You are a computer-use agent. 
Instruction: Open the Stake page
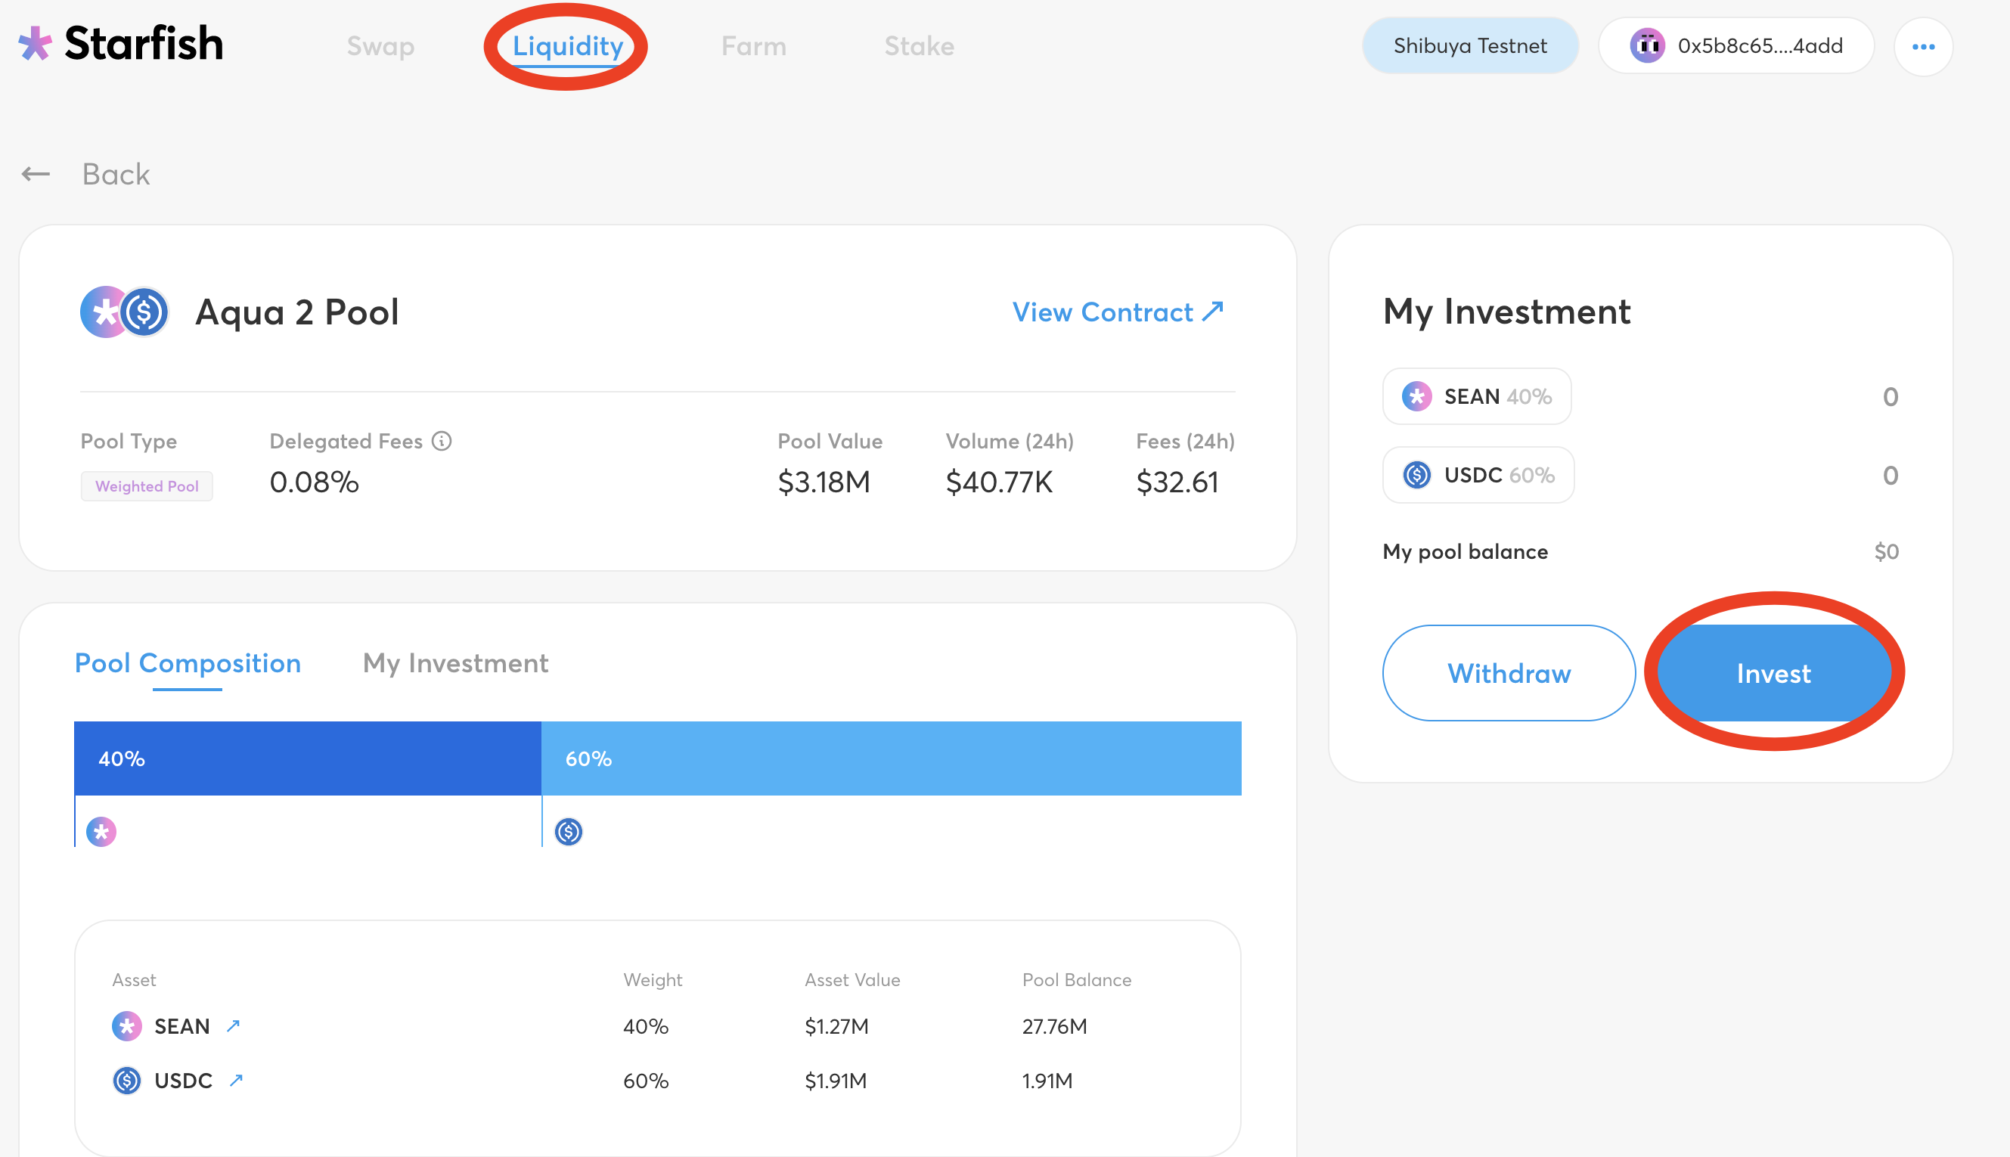[920, 46]
